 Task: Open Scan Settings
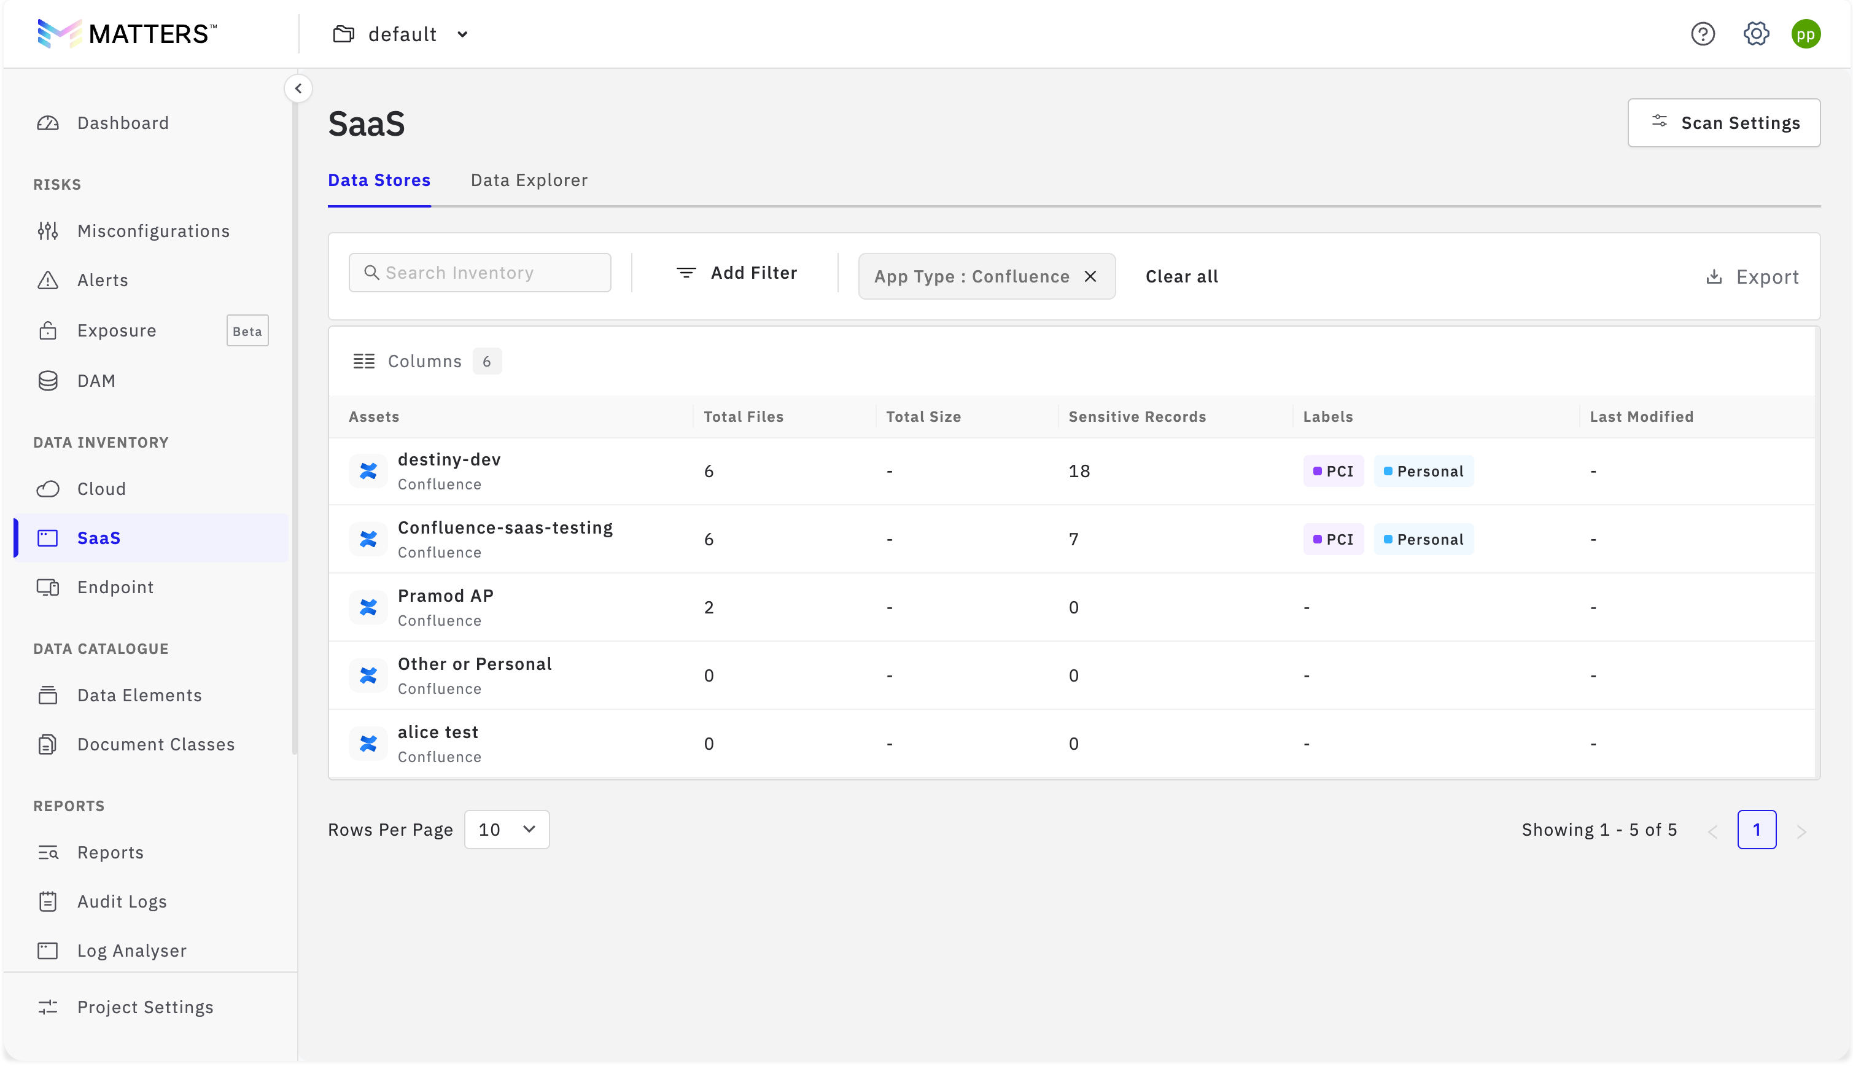click(1723, 123)
